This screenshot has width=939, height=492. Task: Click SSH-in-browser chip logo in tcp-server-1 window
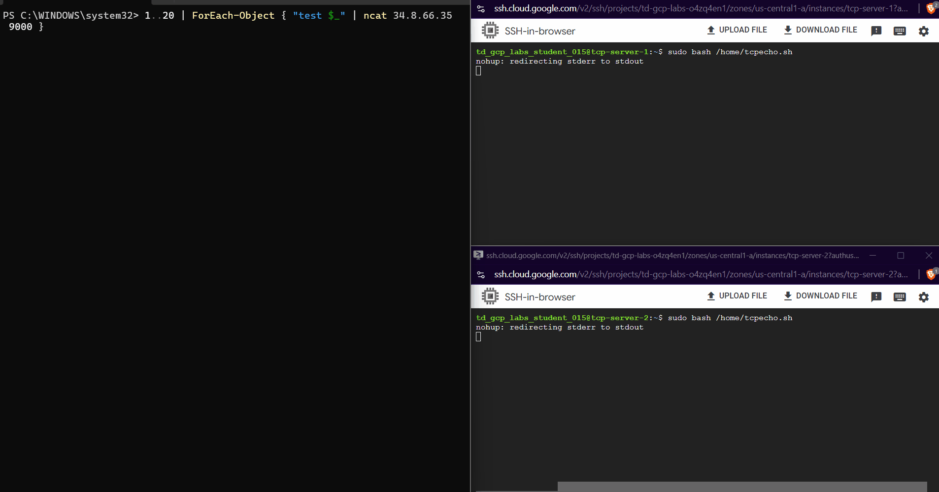click(x=490, y=31)
